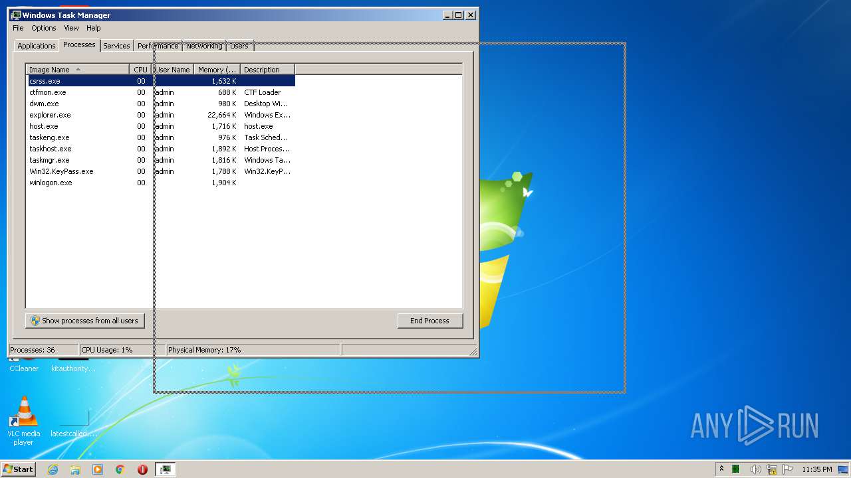Minimize the Task Manager window
The image size is (851, 478).
(x=448, y=15)
